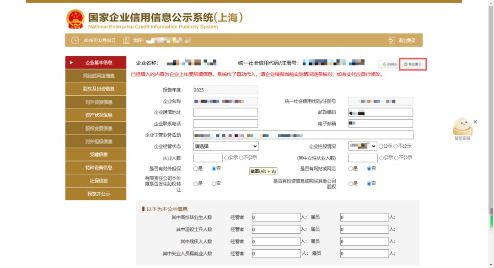Expand the 企业经营状态 请选择 dropdown
Viewport: 494px width, 268px height.
point(226,146)
